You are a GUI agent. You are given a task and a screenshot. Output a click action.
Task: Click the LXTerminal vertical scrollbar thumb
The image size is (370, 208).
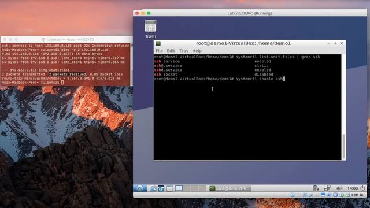click(343, 146)
